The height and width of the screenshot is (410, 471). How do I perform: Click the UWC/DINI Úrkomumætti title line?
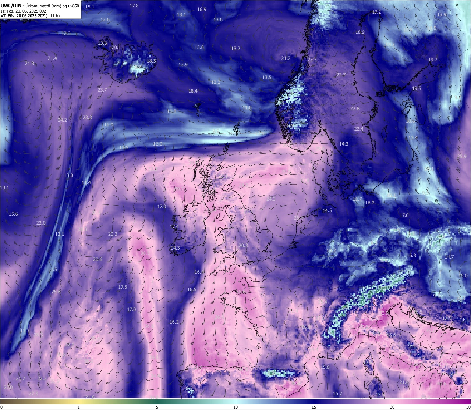click(40, 6)
